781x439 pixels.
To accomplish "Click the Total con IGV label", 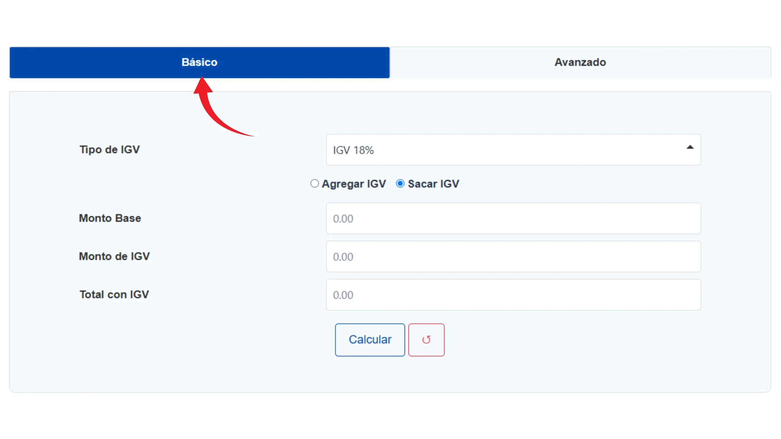I will pyautogui.click(x=114, y=294).
